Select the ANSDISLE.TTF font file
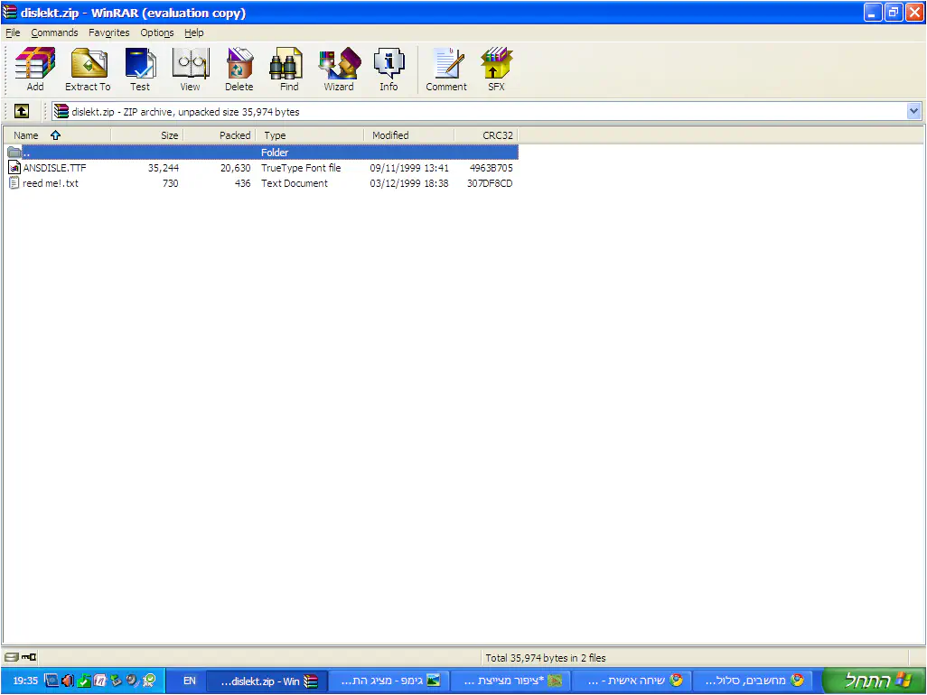 tap(54, 168)
